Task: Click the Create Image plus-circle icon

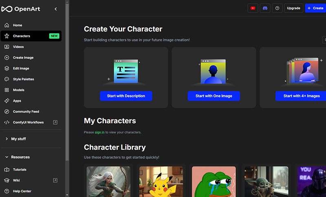Action: pos(7,57)
